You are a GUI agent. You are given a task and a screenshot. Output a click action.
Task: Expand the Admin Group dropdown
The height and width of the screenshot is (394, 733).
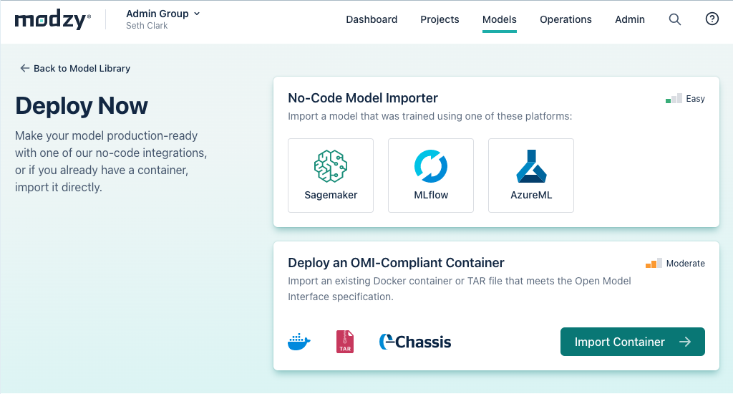click(x=163, y=14)
